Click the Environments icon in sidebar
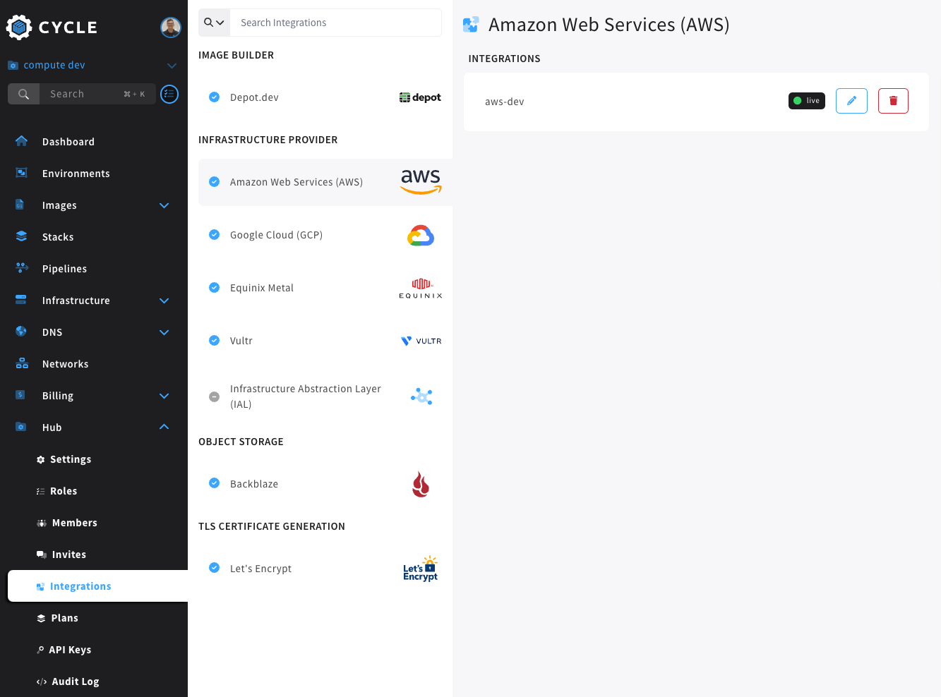Image resolution: width=941 pixels, height=697 pixels. coord(21,173)
